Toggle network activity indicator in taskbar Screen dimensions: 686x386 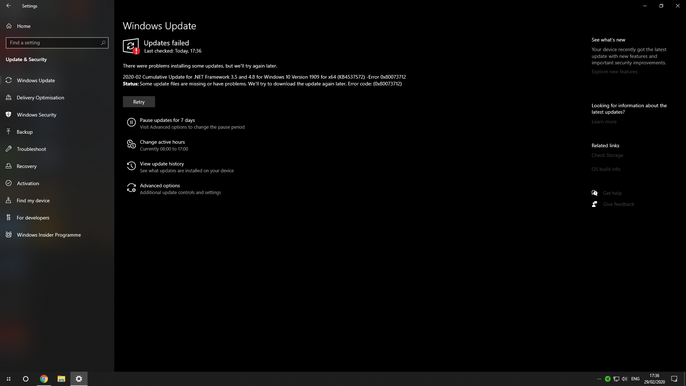(x=616, y=378)
